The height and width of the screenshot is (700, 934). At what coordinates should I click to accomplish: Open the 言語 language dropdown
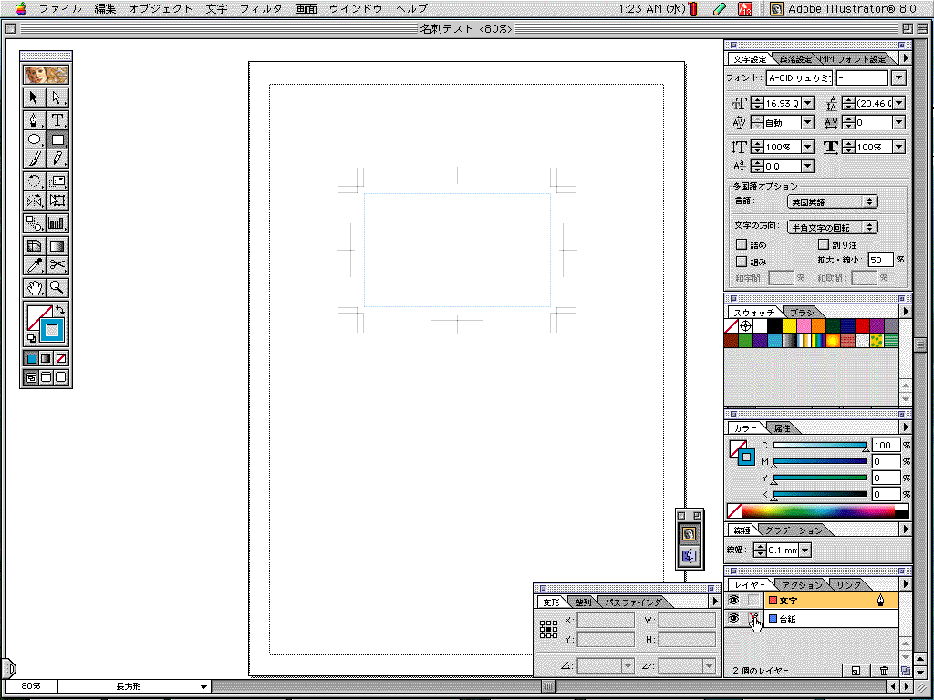[832, 201]
